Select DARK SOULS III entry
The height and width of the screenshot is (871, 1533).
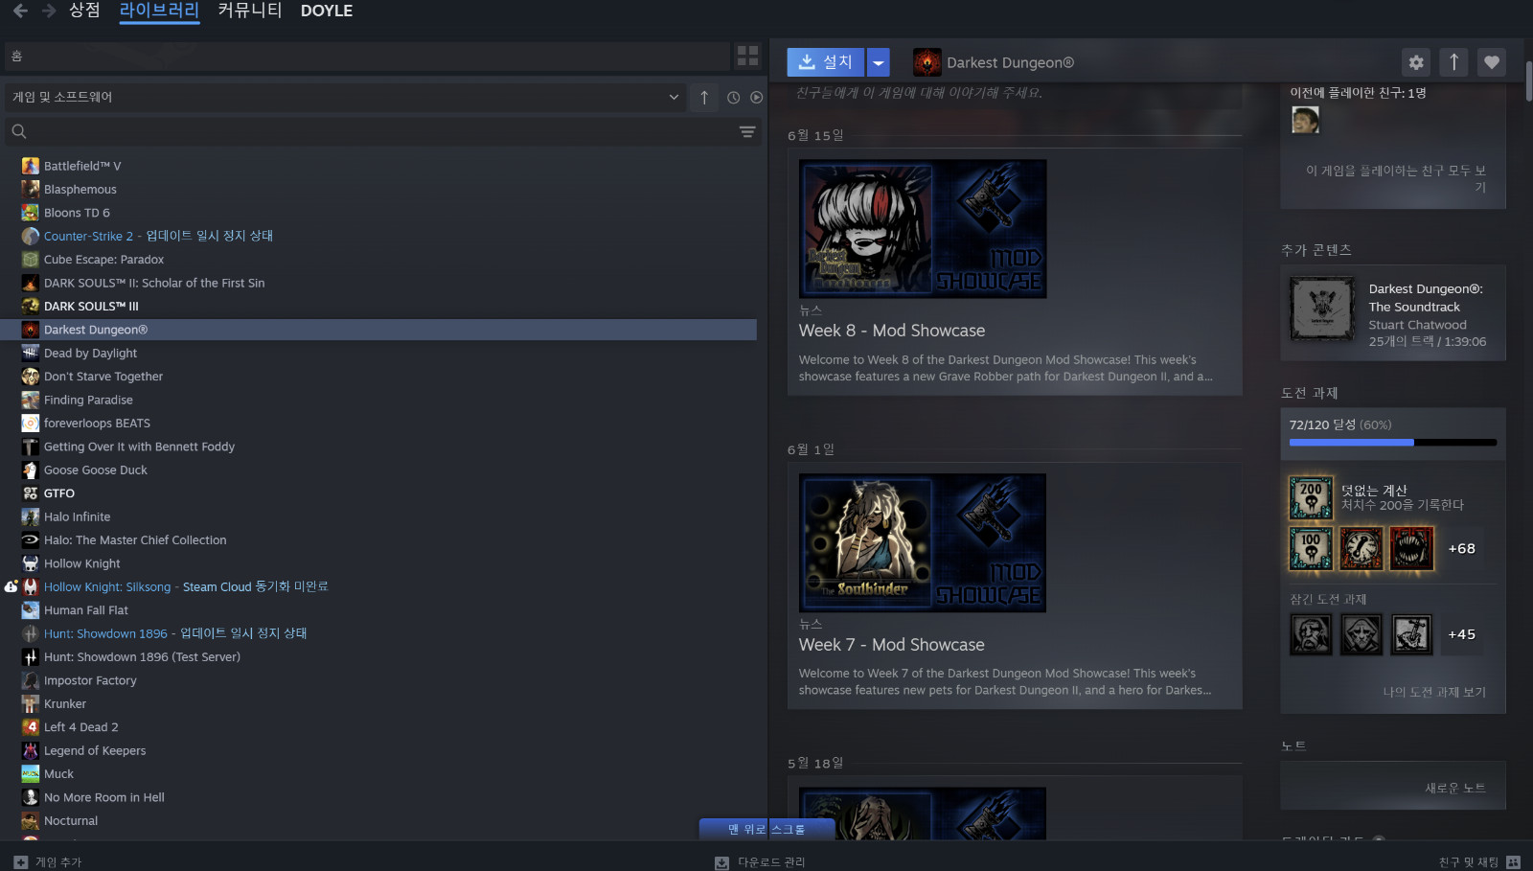(91, 307)
